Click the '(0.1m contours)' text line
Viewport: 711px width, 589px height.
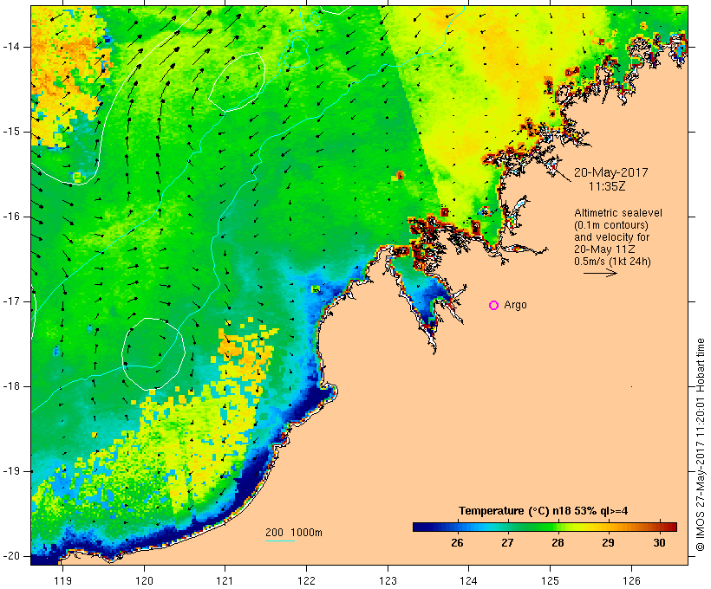[611, 225]
